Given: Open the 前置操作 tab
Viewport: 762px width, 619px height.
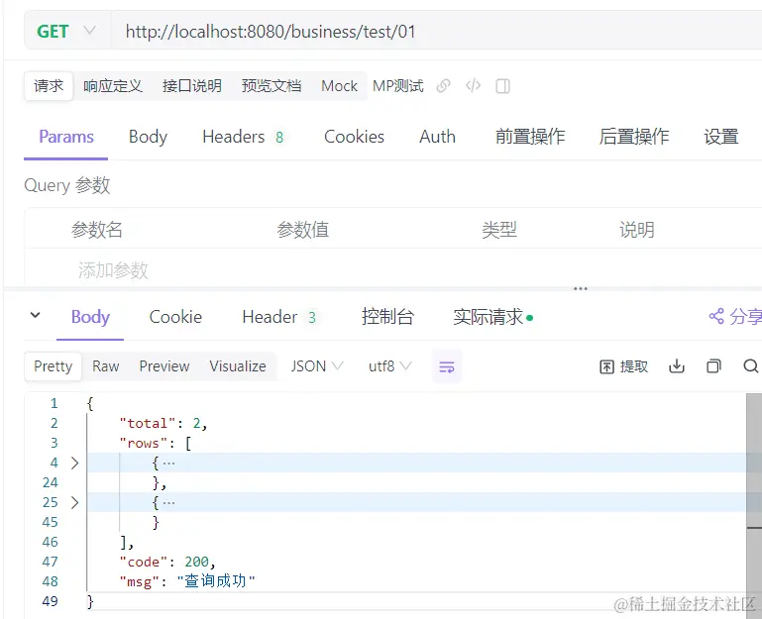Looking at the screenshot, I should pyautogui.click(x=530, y=137).
